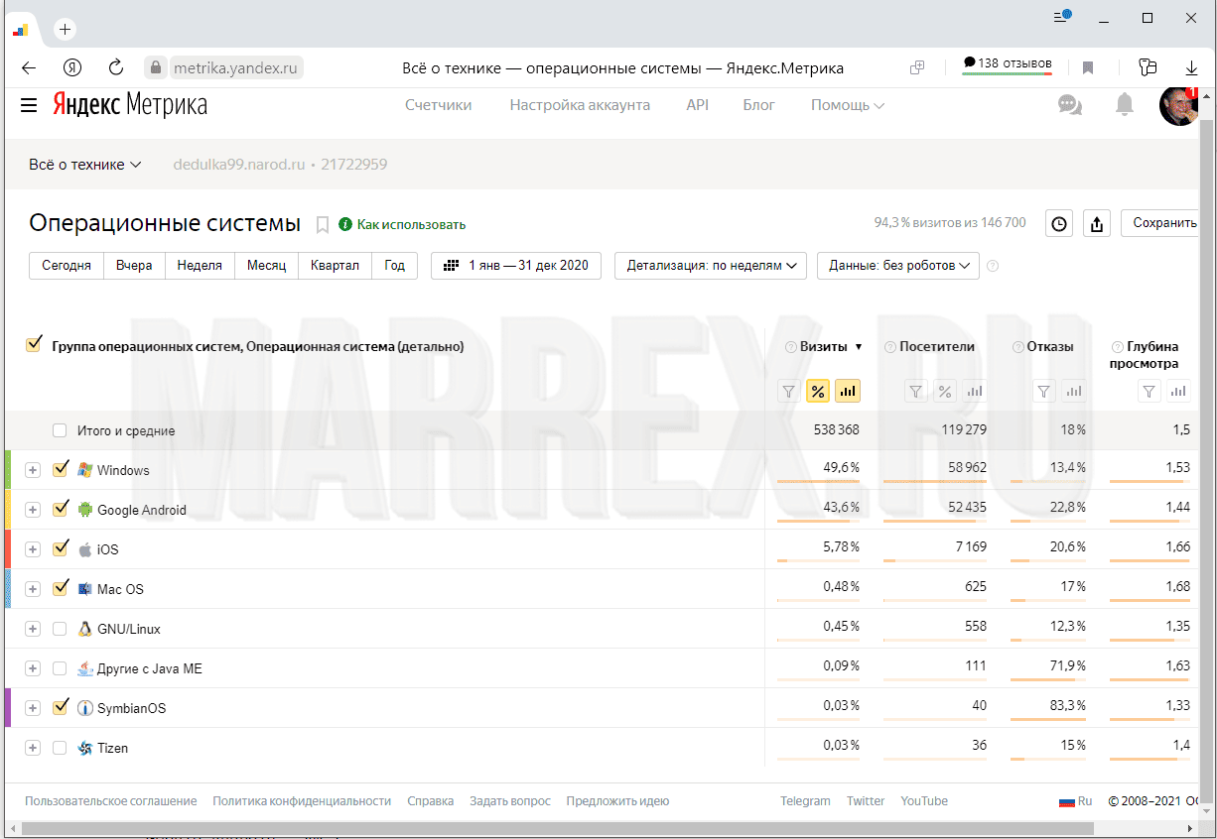Open the browser menu settings icon
Viewport: 1217px width, 839px height.
(x=1061, y=17)
